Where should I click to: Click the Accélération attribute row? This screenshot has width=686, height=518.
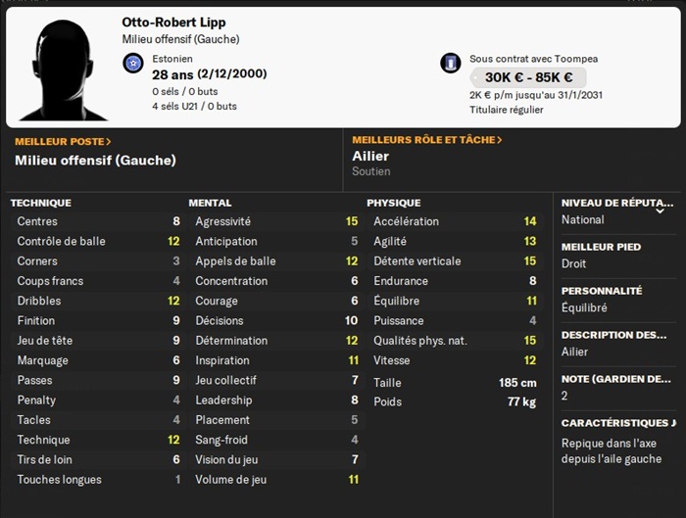tap(455, 221)
